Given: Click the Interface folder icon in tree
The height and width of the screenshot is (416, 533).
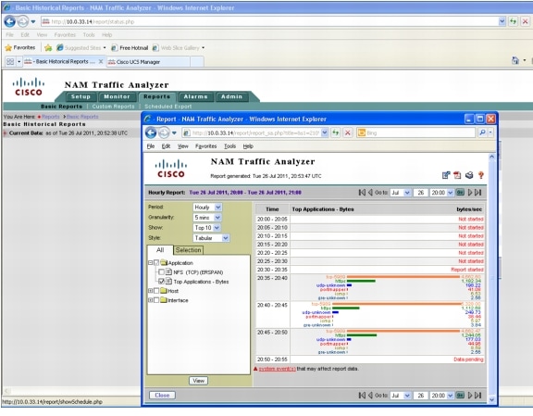Looking at the screenshot, I should click(x=164, y=300).
